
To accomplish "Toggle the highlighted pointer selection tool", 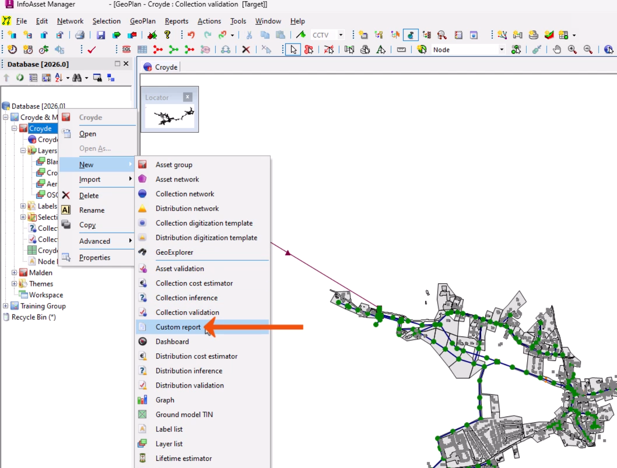I will click(292, 50).
